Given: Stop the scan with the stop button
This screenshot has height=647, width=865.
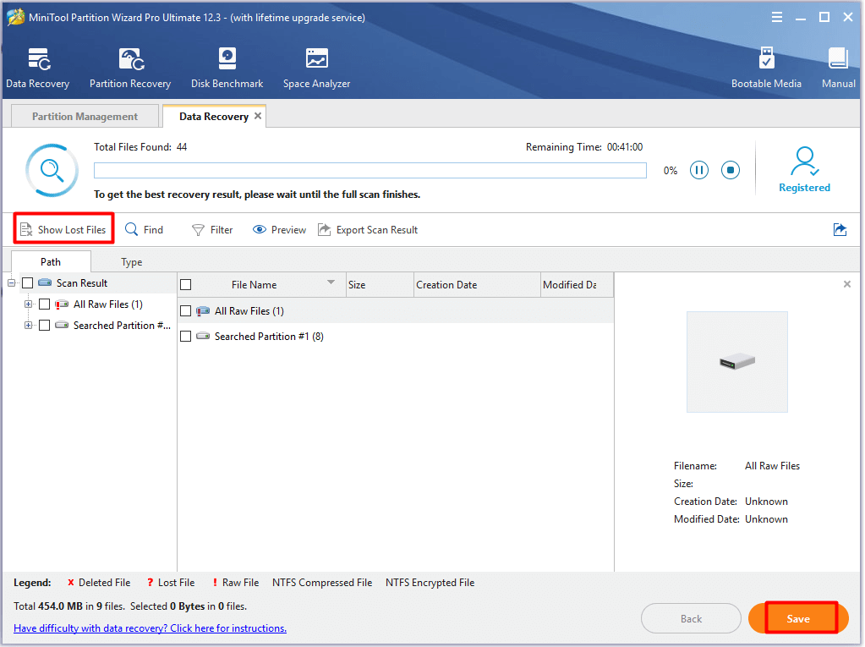Looking at the screenshot, I should click(731, 170).
